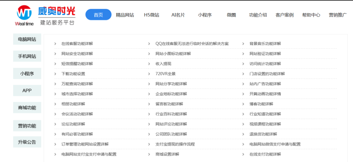Choose 小程序 in the left sidebar
The width and height of the screenshot is (353, 162).
(27, 73)
